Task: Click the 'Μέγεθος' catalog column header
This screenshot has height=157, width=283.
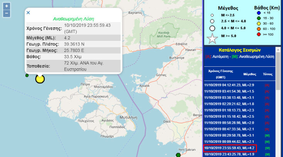Action: pyautogui.click(x=250, y=74)
